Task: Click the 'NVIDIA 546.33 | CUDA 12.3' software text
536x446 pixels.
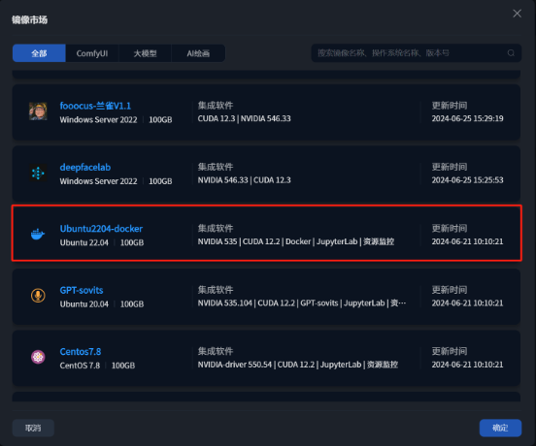Action: (244, 179)
